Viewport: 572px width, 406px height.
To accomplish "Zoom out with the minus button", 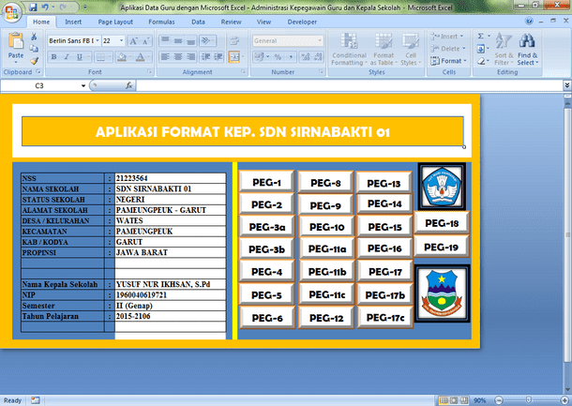I will pos(499,400).
